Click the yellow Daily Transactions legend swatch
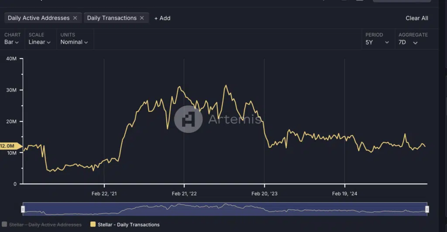 click(93, 224)
